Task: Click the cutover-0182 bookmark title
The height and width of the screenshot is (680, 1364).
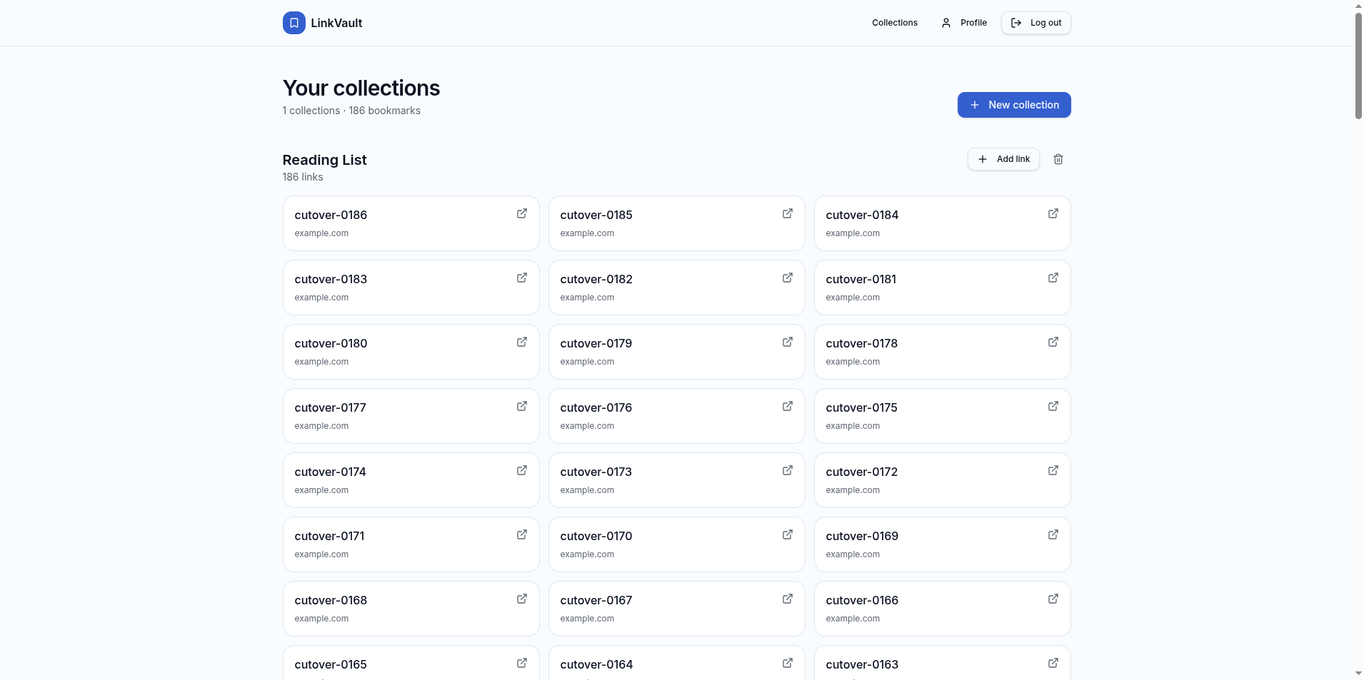Action: tap(596, 279)
